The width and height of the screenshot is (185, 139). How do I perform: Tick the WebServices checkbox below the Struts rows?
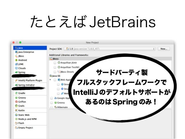point(58,93)
